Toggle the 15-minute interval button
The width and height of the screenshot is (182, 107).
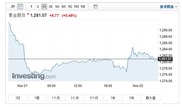44,6
